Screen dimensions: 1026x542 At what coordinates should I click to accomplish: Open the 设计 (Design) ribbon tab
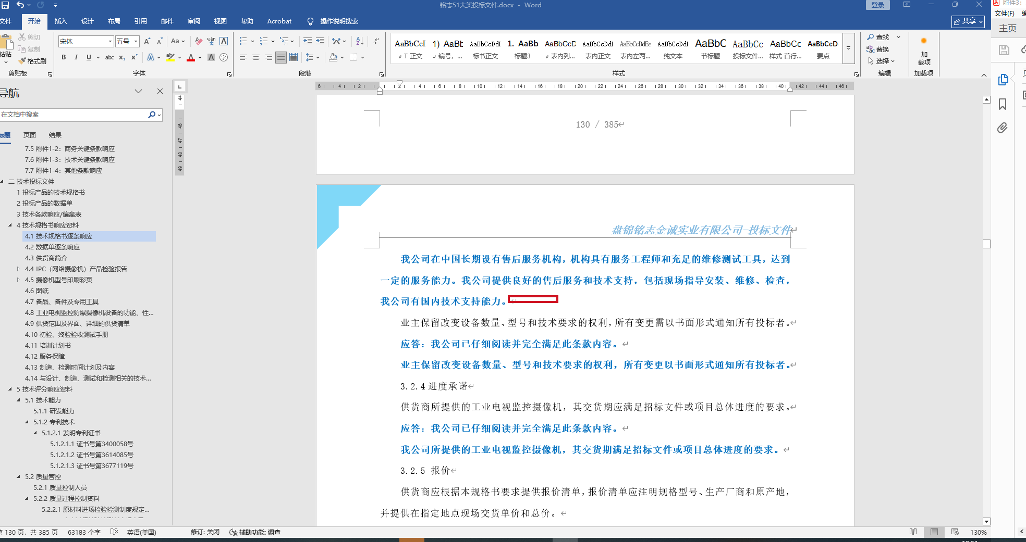pyautogui.click(x=88, y=21)
